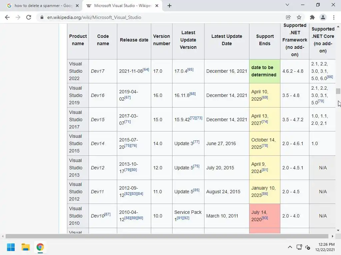This screenshot has height=255, width=341.
Task: Open reference 68 citation link
Action: [x=192, y=94]
